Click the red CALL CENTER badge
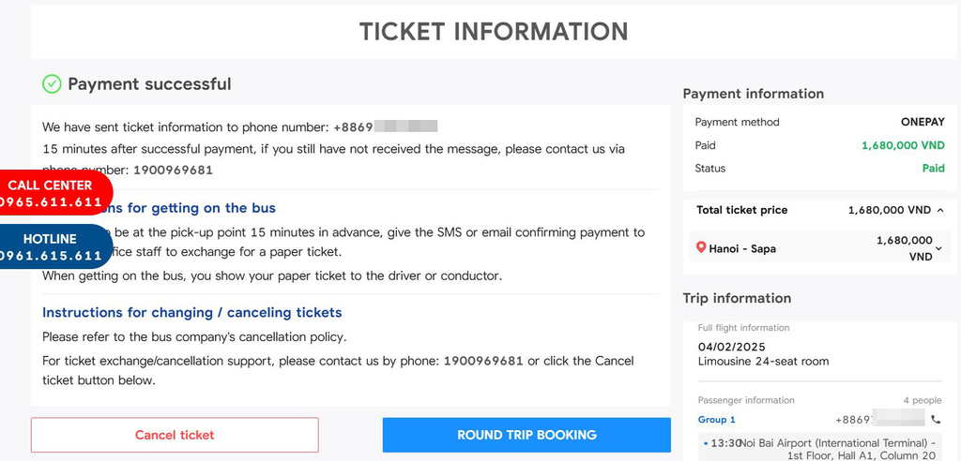961x461 pixels. [52, 193]
